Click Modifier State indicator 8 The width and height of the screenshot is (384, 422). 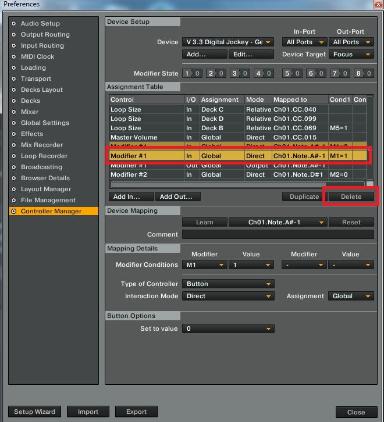point(364,73)
